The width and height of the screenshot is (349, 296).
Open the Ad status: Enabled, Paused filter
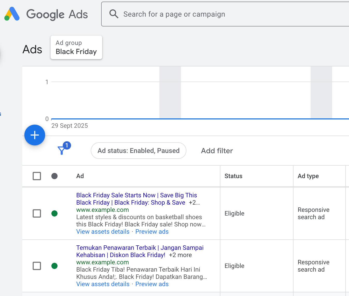coord(138,151)
